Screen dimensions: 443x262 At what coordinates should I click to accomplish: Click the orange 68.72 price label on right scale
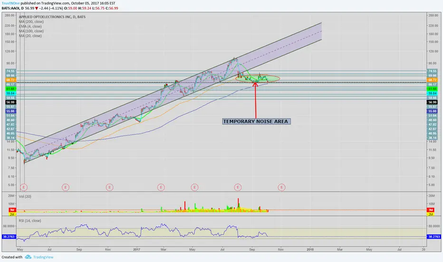432,80
